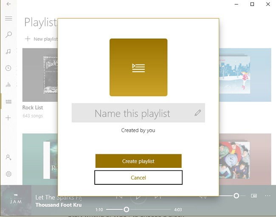
Task: Open the winter cityscape playlist thumbnail
Action: tap(245, 75)
